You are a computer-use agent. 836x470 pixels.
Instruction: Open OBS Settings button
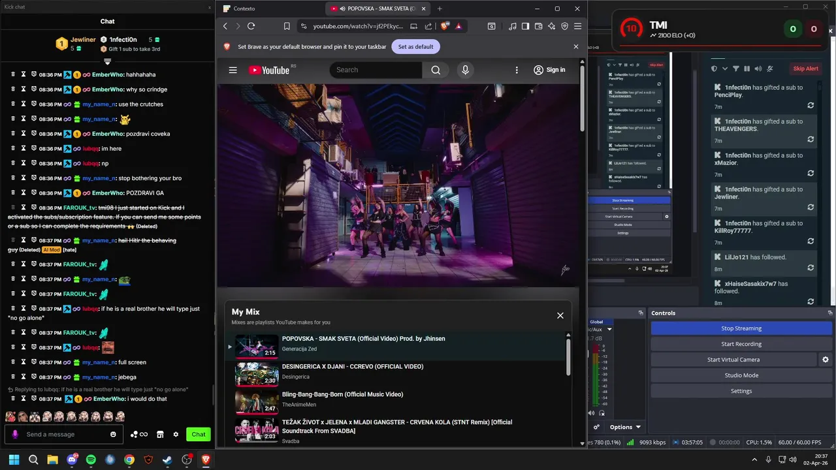click(x=741, y=391)
